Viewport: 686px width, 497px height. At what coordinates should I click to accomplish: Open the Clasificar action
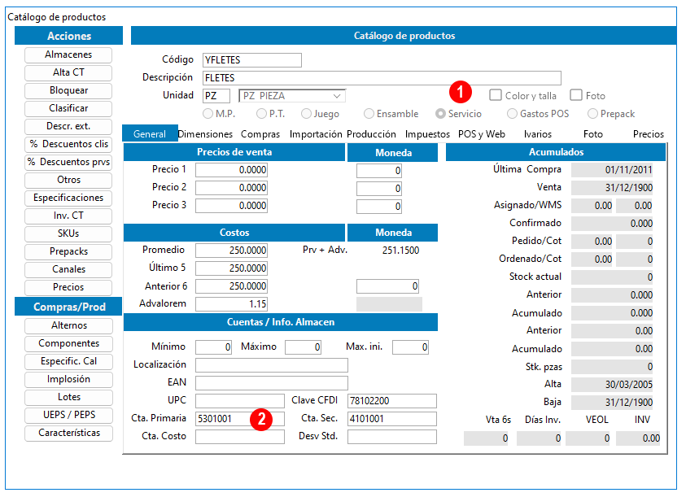pyautogui.click(x=68, y=108)
